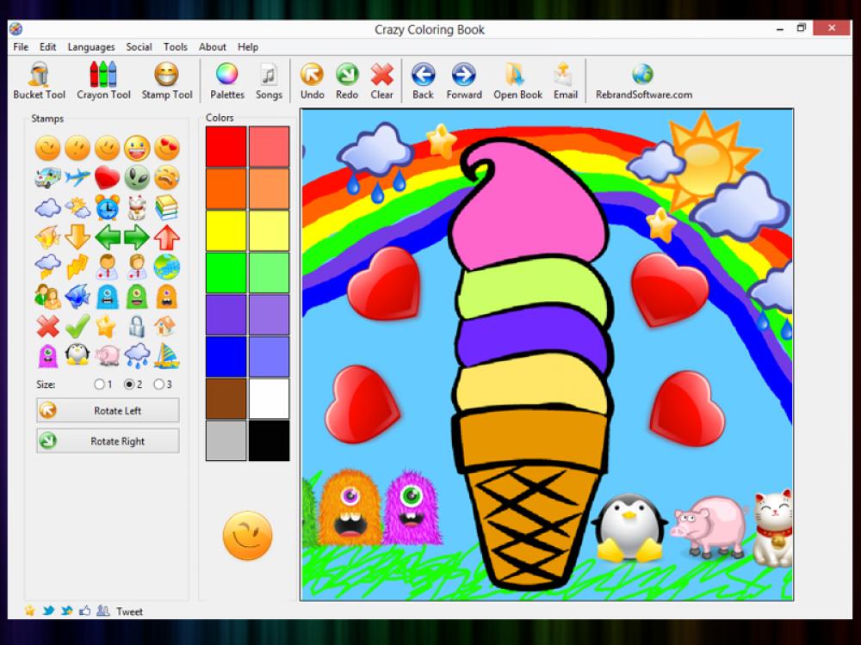
Task: Open the Social menu
Action: 139,47
